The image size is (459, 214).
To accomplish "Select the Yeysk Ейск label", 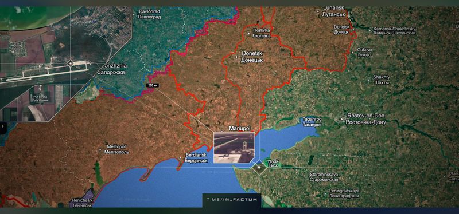I will 273,163.
